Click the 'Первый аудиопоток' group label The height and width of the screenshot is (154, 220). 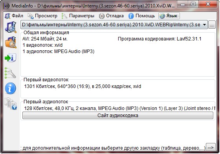[x=46, y=102]
